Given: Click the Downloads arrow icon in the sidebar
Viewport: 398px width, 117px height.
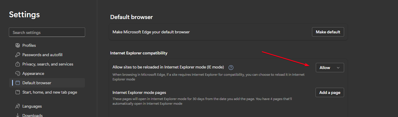Looking at the screenshot, I should click(17, 115).
